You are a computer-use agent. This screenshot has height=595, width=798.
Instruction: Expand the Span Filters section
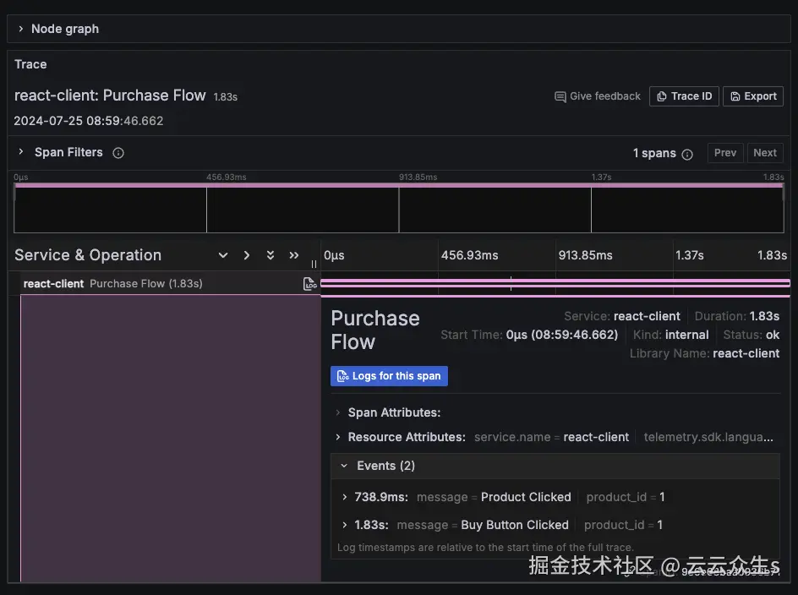(x=21, y=151)
